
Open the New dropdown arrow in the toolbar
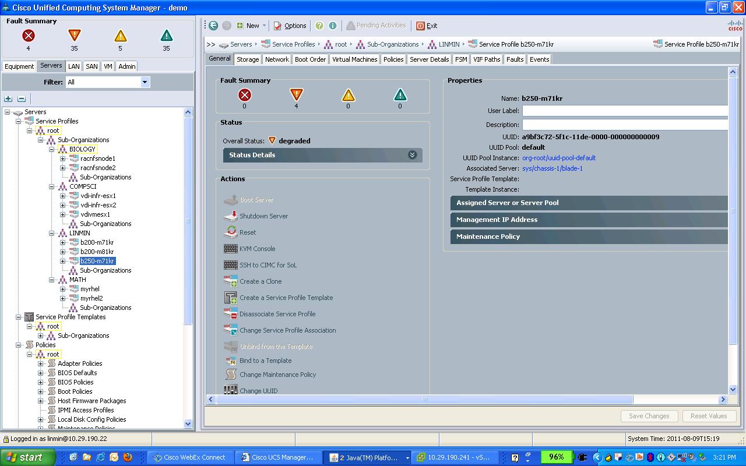point(265,26)
